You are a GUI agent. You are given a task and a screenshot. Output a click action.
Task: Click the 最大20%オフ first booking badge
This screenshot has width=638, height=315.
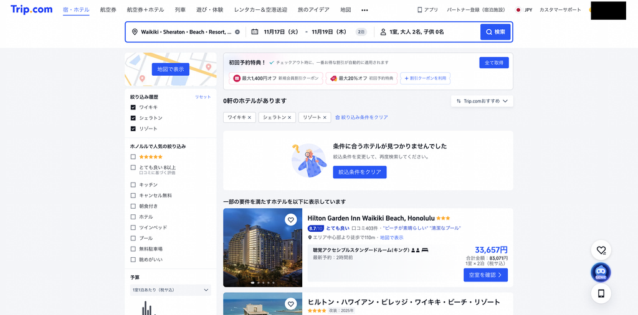(362, 78)
